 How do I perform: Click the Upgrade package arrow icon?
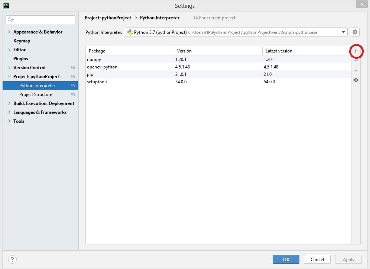tap(356, 70)
